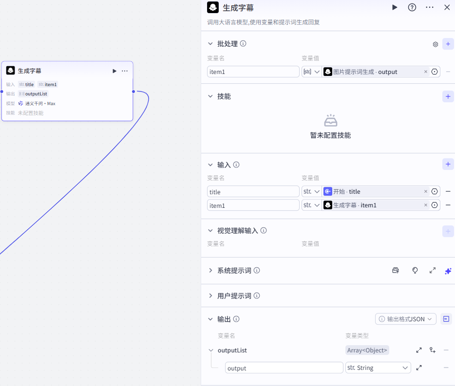Open help for the 生成字幕 panel
Viewport: 455px width, 386px height.
412,7
